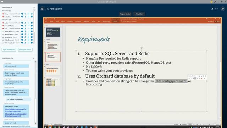Click Fit slide to window icon
227x128 pixels.
point(221,124)
